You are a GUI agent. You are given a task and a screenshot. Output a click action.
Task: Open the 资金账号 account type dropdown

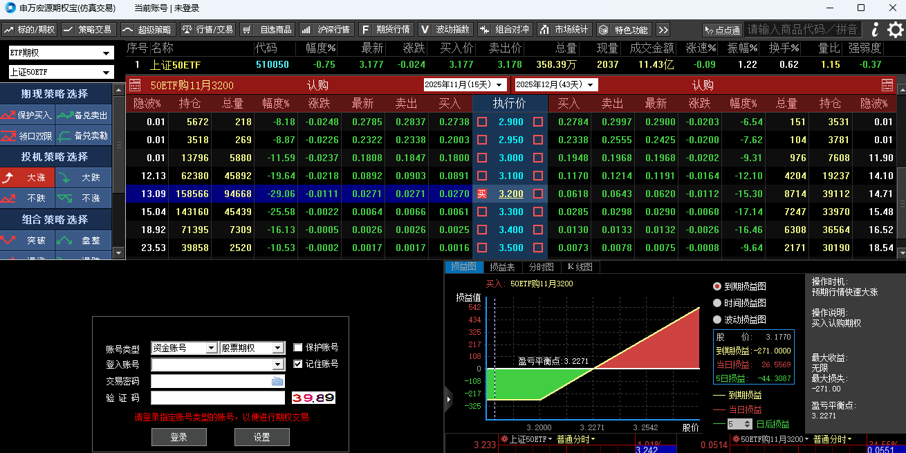point(184,348)
